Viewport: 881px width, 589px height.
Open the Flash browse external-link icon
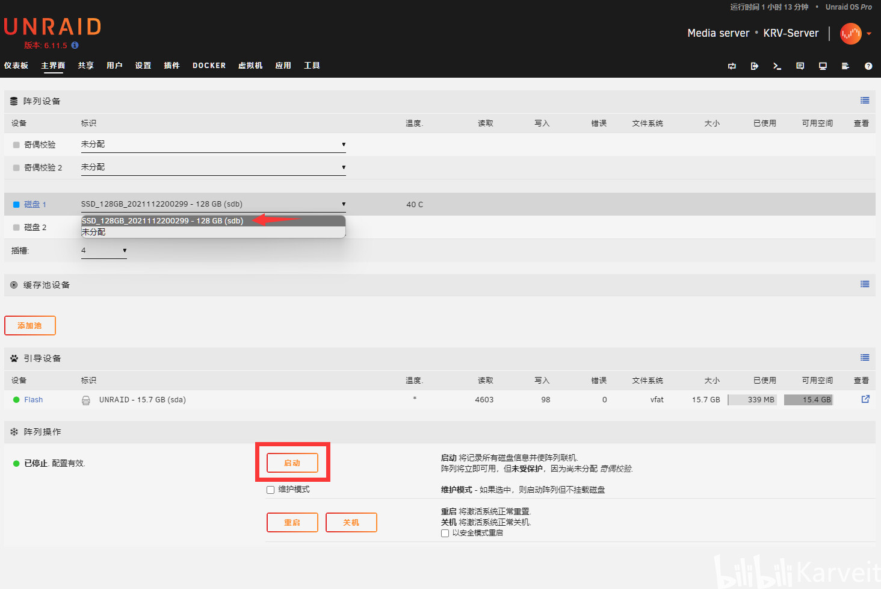tap(865, 399)
